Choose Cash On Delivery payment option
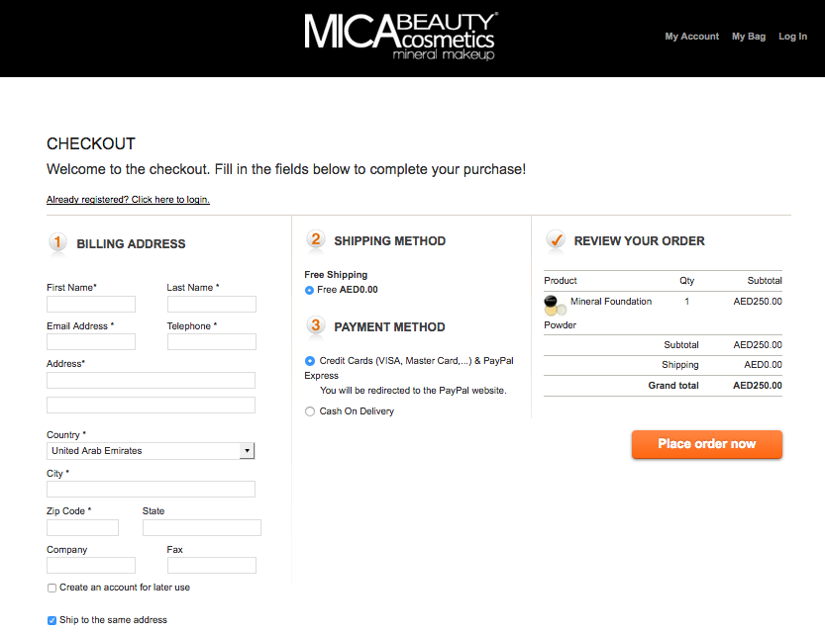825x636 pixels. tap(310, 411)
